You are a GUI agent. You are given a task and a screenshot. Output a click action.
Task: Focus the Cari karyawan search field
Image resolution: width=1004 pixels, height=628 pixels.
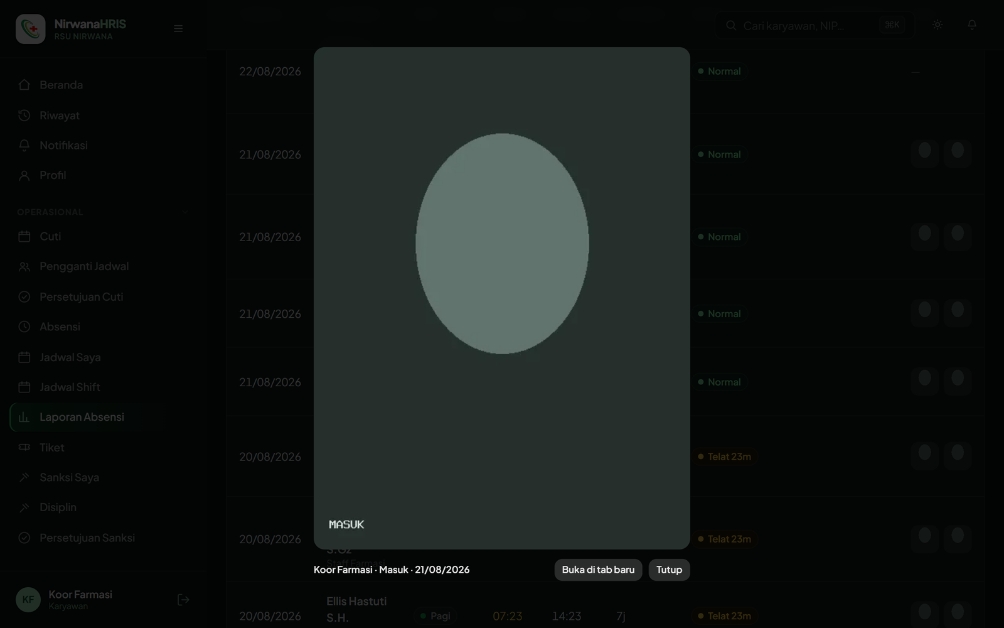click(814, 25)
